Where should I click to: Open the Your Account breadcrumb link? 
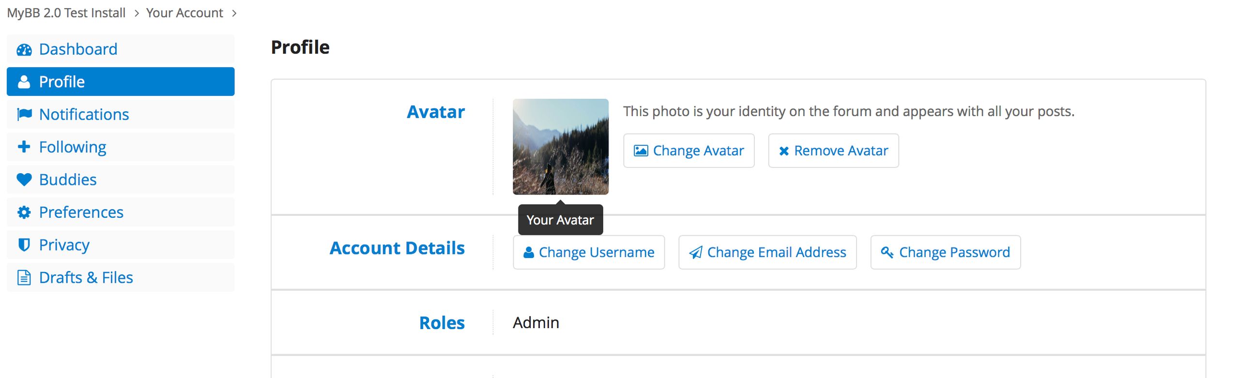pos(184,13)
